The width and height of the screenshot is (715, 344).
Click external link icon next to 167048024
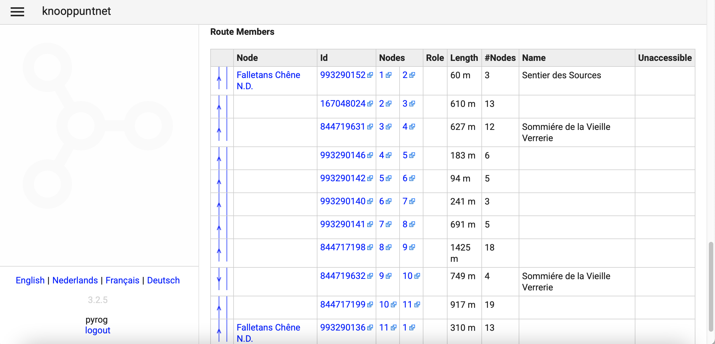[x=370, y=104]
